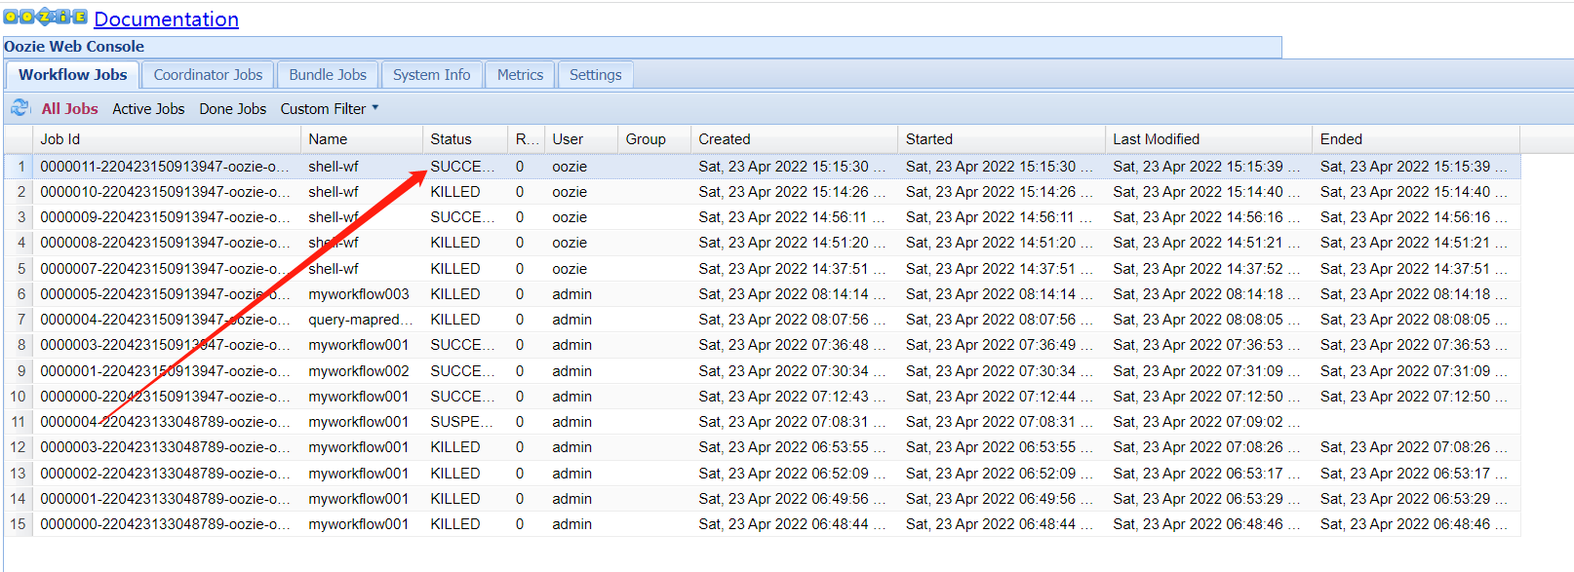Select job 0000000-220423133048789 row
Screen dimensions: 1574x572
click(x=762, y=524)
